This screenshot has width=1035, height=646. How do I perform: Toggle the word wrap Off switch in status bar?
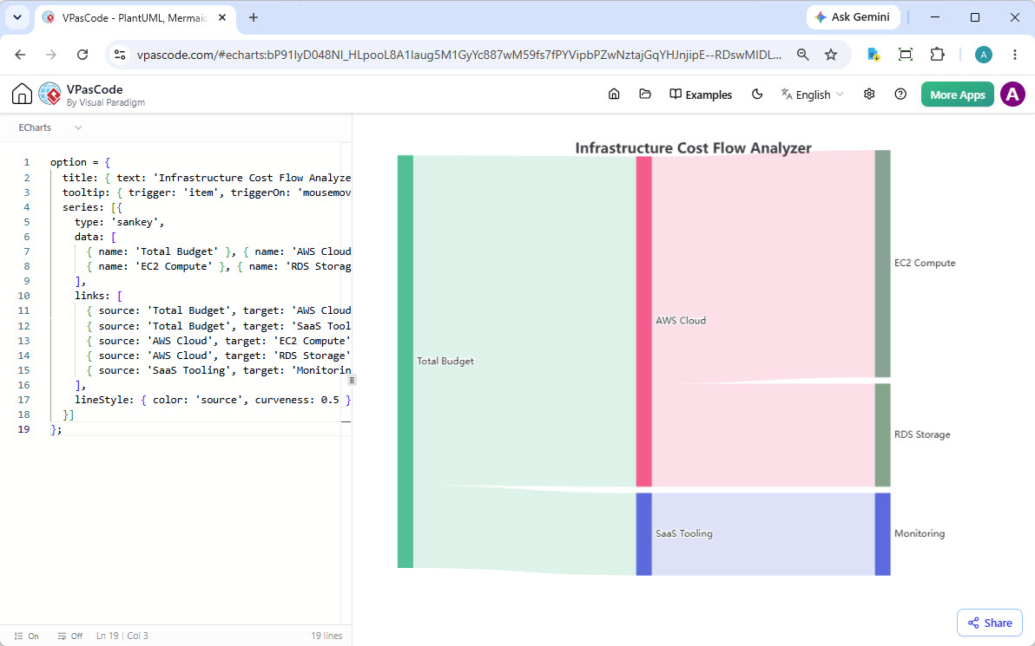[70, 636]
